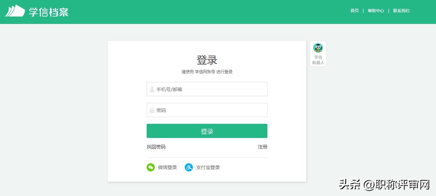Click the blue Alipay circle icon

pyautogui.click(x=189, y=167)
